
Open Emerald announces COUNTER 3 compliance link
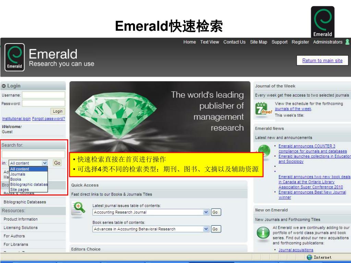[x=313, y=149]
